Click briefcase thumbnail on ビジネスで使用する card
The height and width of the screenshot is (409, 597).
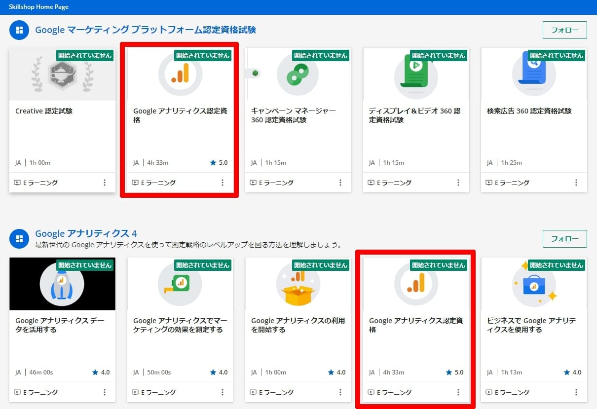click(534, 284)
